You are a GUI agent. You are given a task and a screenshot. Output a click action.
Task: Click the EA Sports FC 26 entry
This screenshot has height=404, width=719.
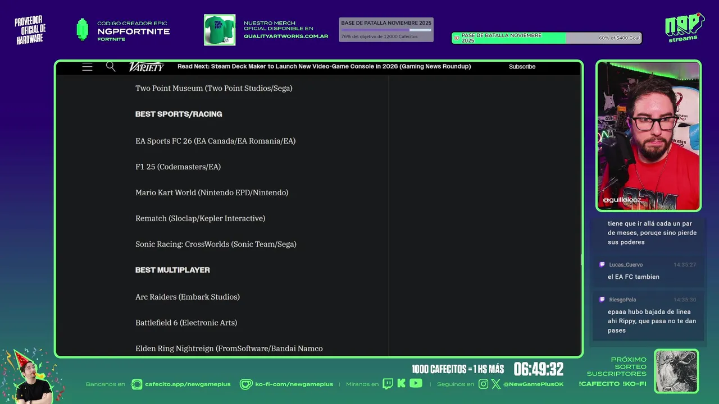point(216,141)
